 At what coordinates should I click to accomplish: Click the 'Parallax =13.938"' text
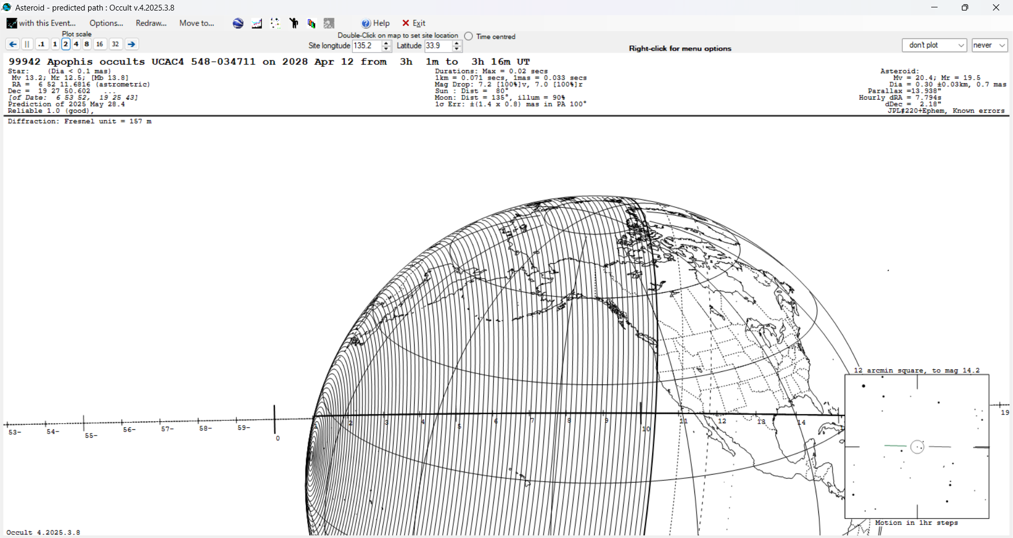click(x=904, y=91)
